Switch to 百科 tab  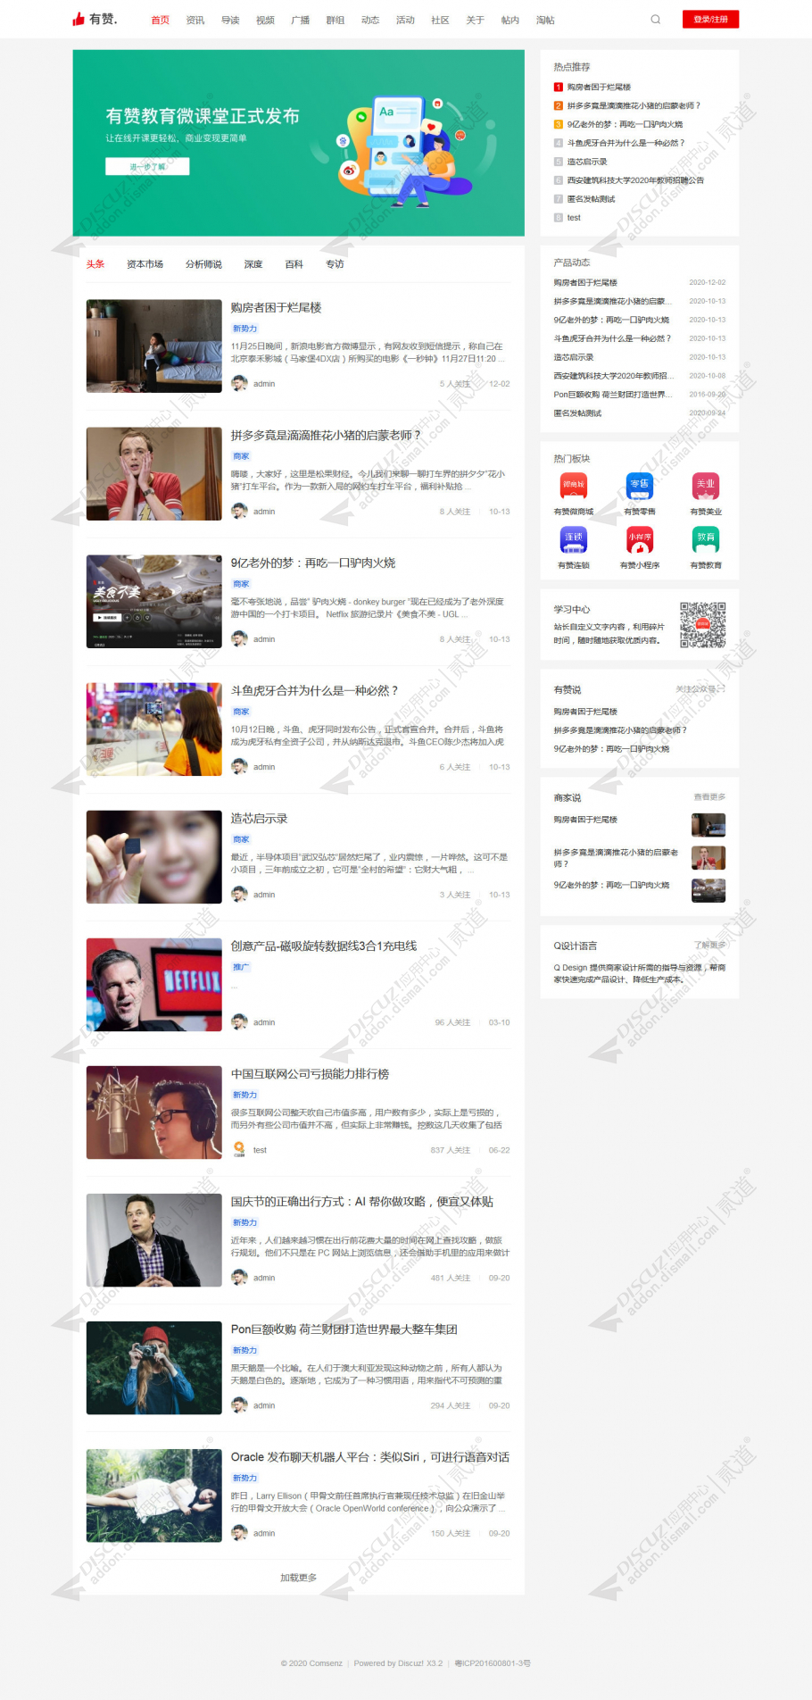tap(294, 264)
